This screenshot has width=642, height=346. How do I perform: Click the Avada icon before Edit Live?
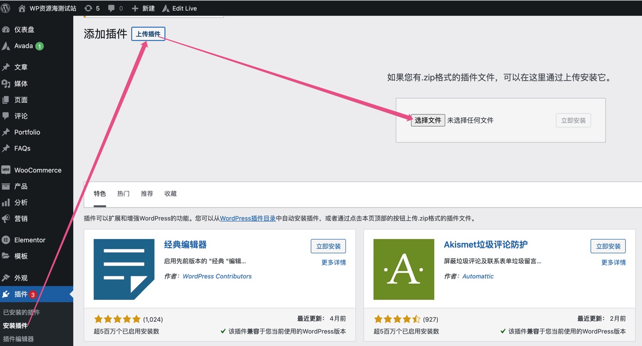(165, 8)
